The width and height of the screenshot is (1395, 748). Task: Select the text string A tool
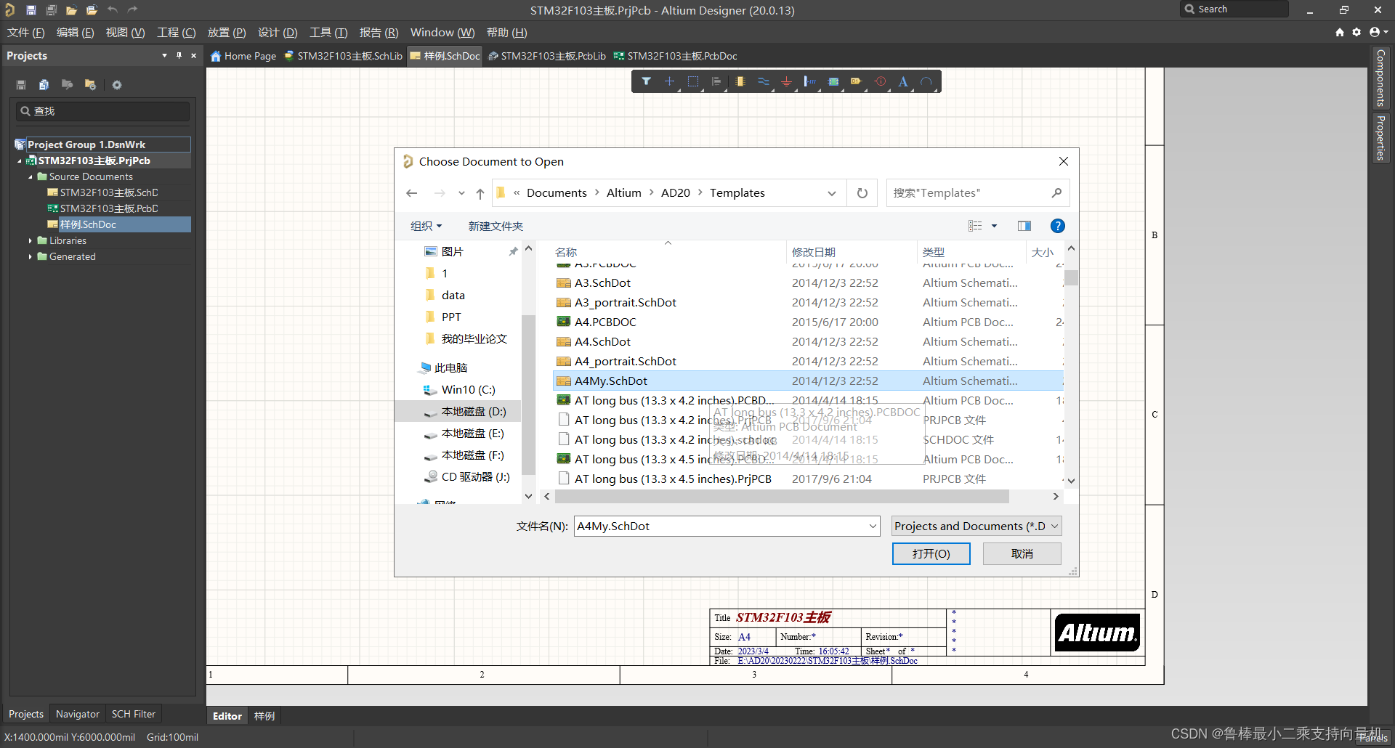click(x=903, y=81)
